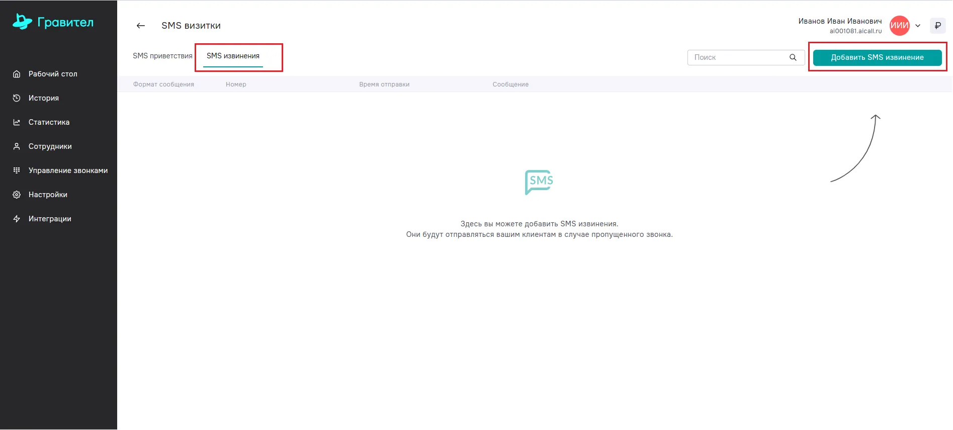Click the Гравител logo icon

(22, 22)
